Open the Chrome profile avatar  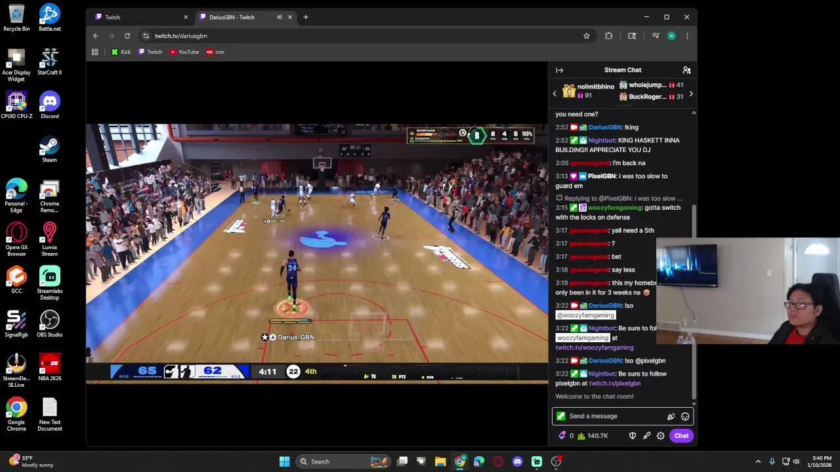(671, 36)
